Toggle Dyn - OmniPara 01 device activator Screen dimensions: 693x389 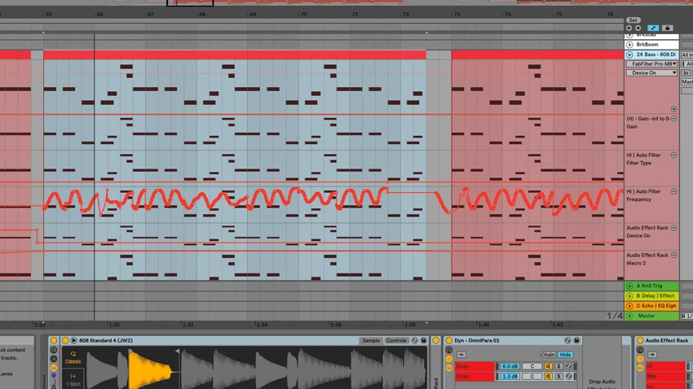(449, 340)
